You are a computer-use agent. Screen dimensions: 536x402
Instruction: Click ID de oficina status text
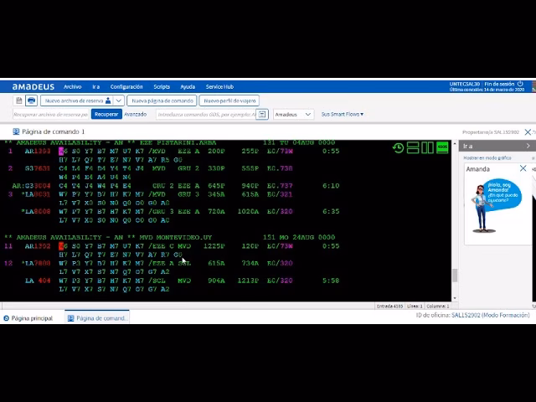(x=472, y=315)
